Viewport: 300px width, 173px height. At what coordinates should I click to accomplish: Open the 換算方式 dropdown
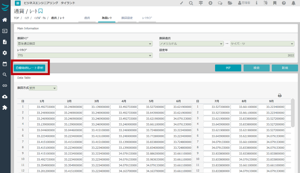pyautogui.click(x=43, y=88)
